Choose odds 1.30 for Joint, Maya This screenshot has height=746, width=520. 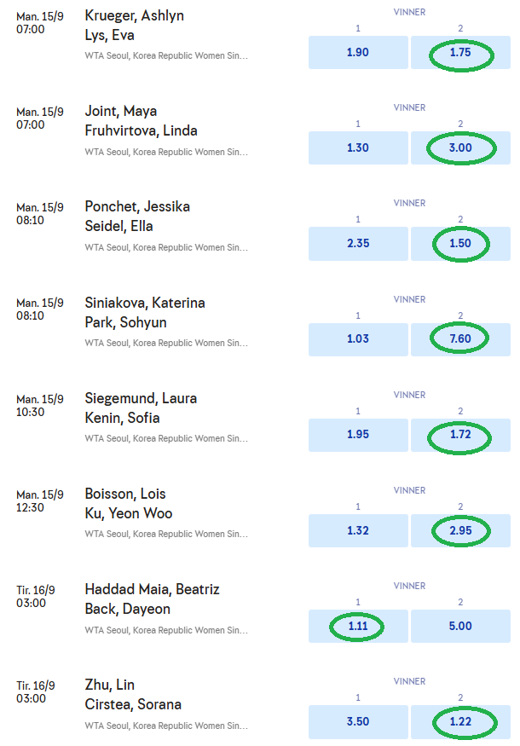357,147
